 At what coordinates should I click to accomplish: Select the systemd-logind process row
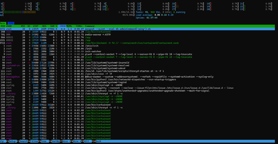point(137,82)
